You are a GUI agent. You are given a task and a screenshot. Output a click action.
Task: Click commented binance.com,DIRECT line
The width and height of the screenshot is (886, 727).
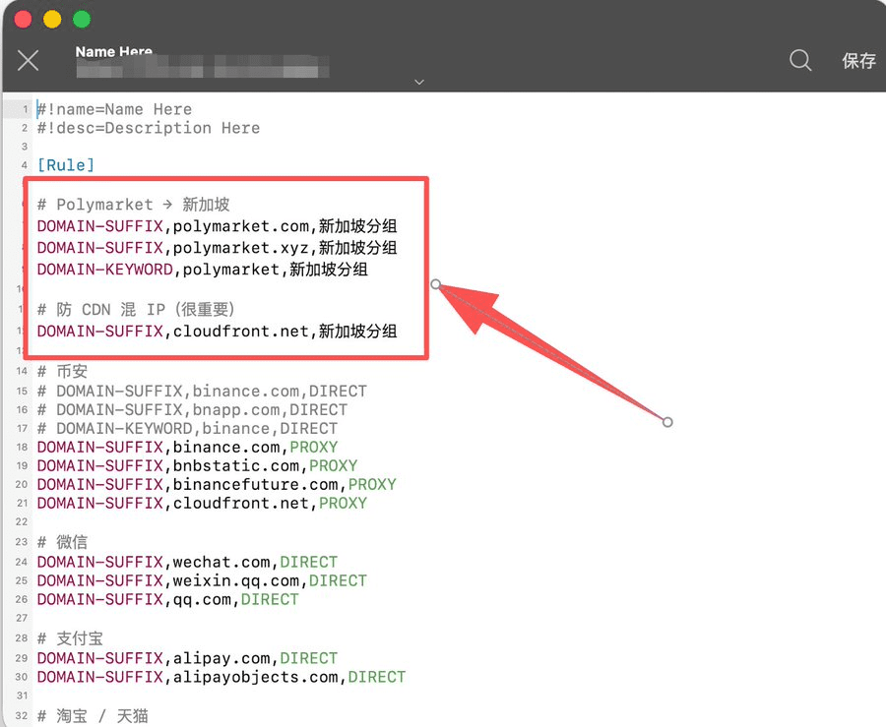[202, 392]
